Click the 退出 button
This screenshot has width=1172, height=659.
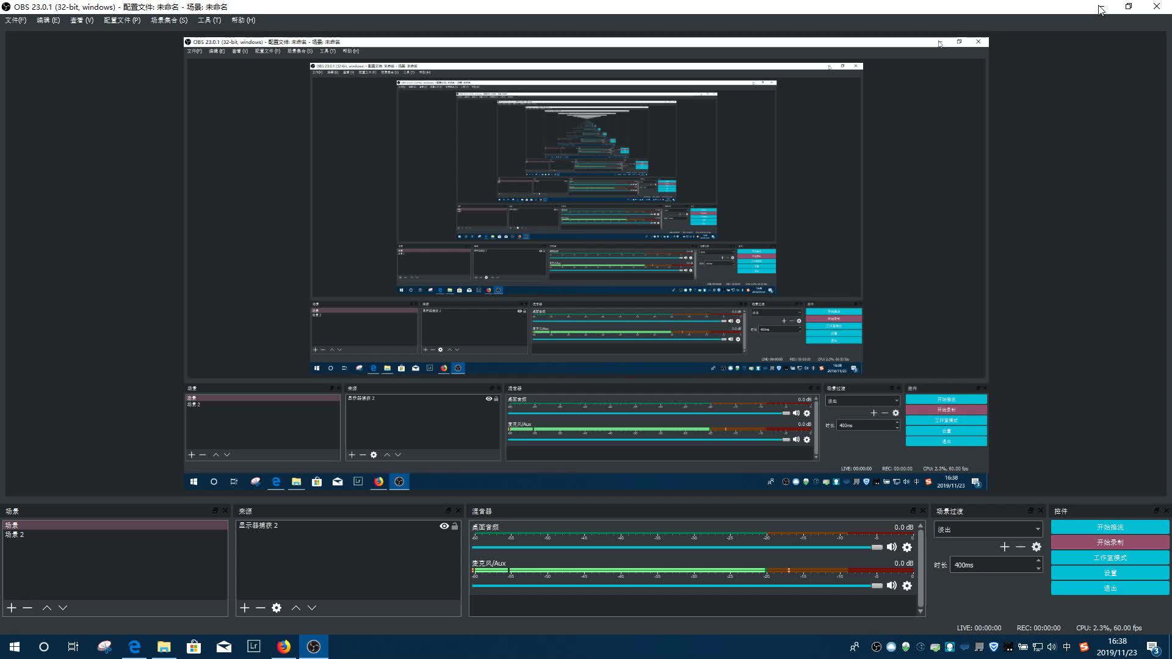pos(1110,588)
